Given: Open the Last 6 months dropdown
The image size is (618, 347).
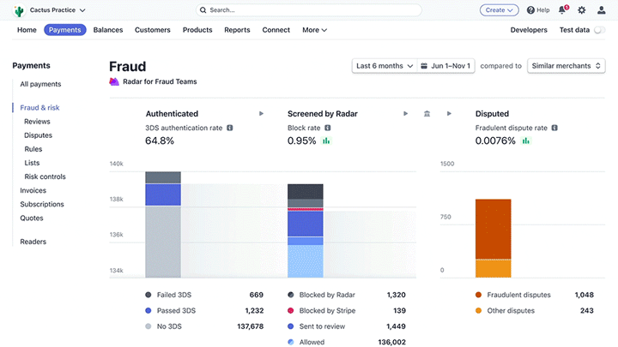Looking at the screenshot, I should pyautogui.click(x=385, y=66).
